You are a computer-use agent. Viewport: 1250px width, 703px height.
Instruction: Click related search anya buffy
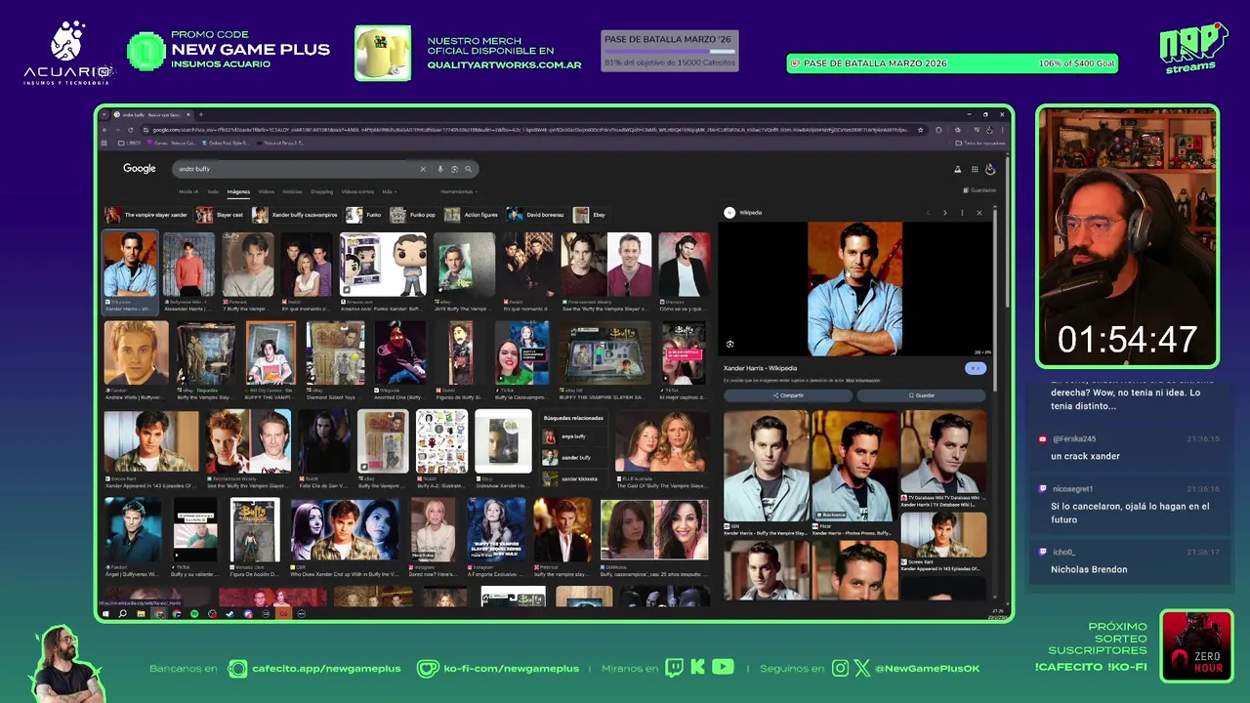point(573,436)
